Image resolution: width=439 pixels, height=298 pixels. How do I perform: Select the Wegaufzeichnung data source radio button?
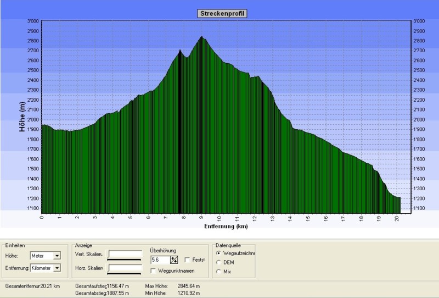220,253
